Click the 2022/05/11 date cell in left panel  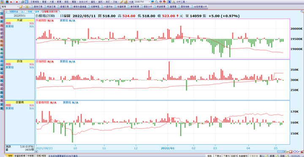tap(19, 16)
